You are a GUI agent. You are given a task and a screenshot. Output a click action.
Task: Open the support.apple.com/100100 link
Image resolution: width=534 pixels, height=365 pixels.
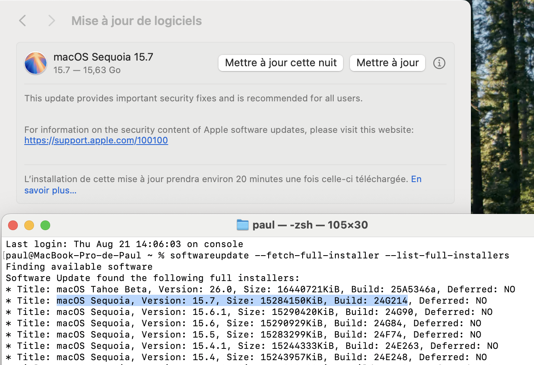point(96,141)
